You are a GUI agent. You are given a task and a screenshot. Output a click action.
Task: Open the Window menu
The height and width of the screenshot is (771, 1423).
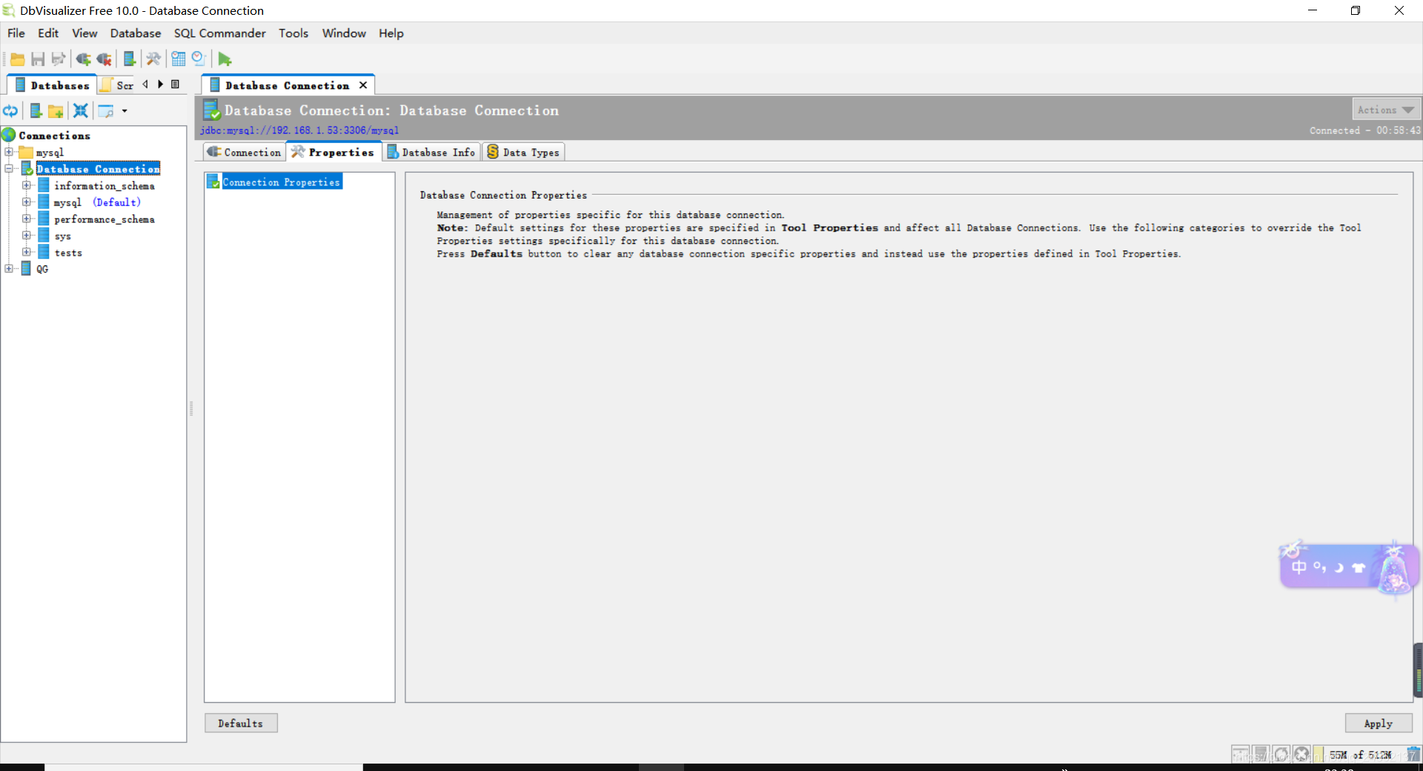344,33
